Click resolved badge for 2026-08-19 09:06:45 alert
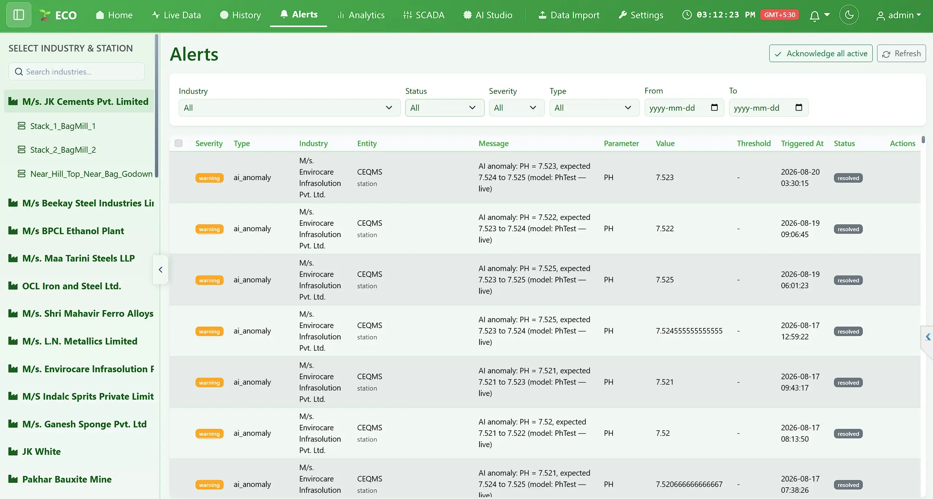The image size is (933, 499). point(848,229)
